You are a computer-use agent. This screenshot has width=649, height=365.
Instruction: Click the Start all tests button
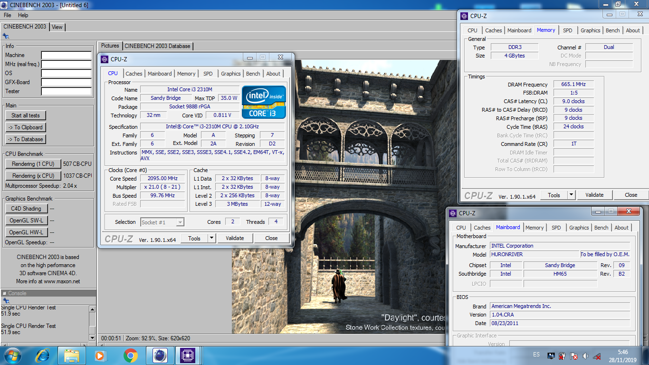(26, 115)
